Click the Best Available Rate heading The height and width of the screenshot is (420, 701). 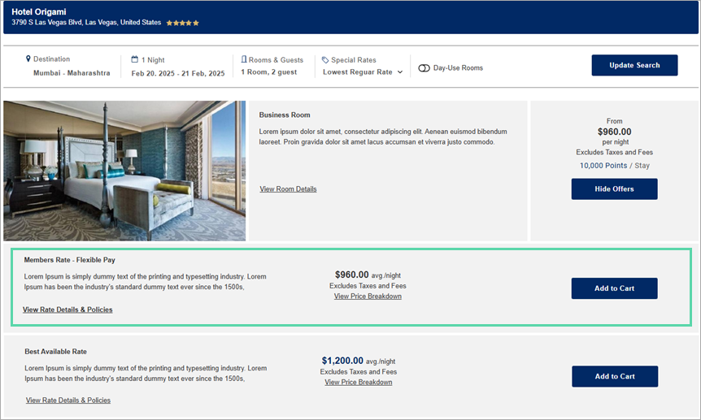click(x=55, y=352)
